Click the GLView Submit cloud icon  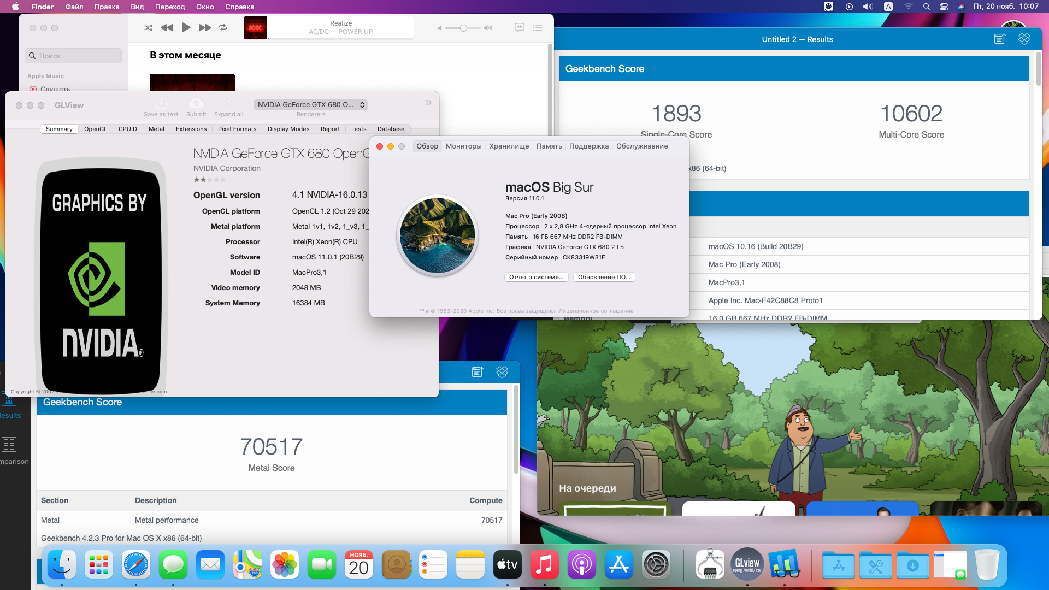(x=196, y=104)
